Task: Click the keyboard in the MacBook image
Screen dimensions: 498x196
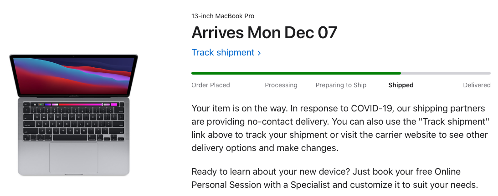Action: 73,123
